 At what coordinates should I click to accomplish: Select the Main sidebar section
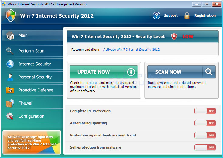tap(33, 36)
